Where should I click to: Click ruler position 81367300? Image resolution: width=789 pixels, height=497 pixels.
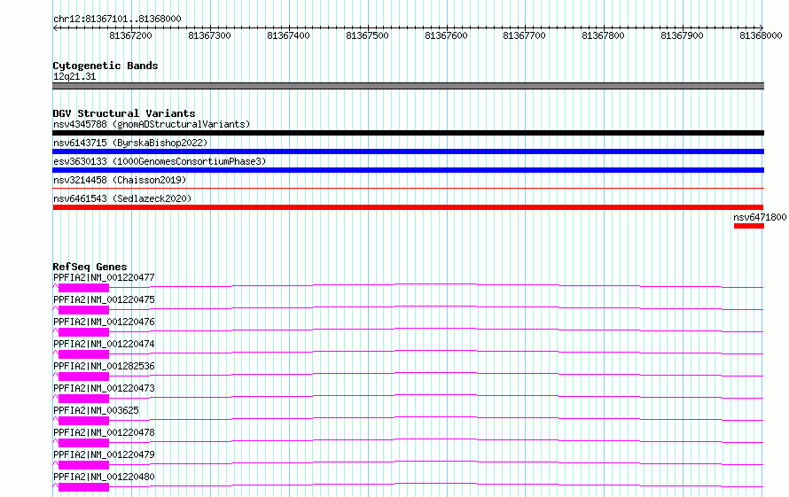[x=209, y=35]
